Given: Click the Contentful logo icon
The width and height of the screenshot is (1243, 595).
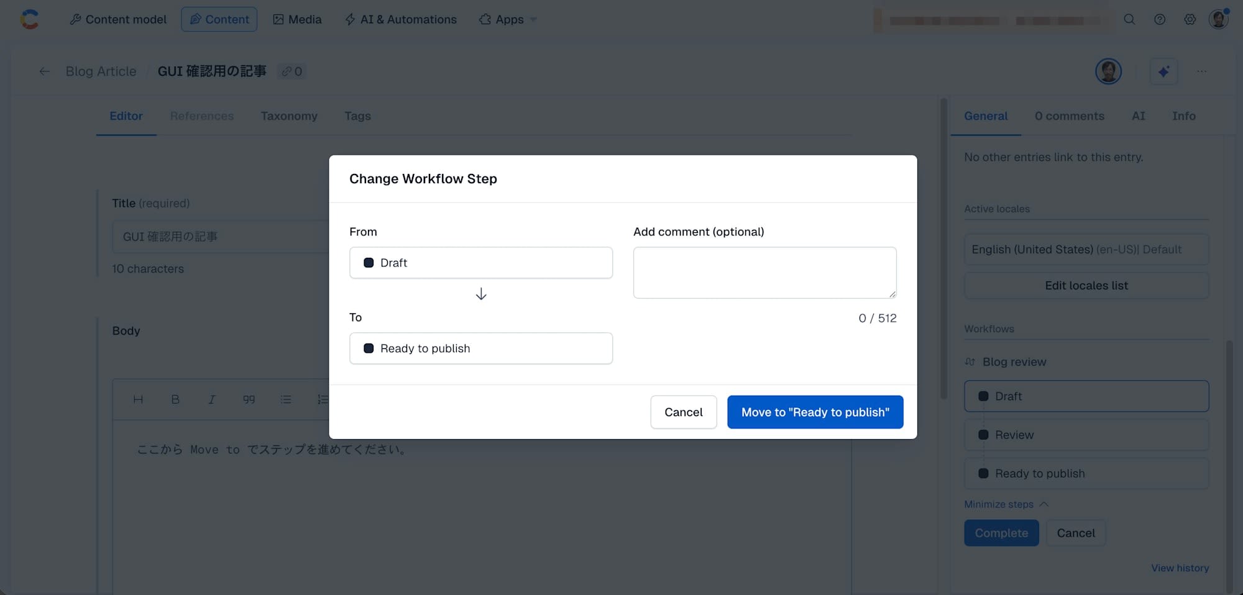Looking at the screenshot, I should point(29,19).
